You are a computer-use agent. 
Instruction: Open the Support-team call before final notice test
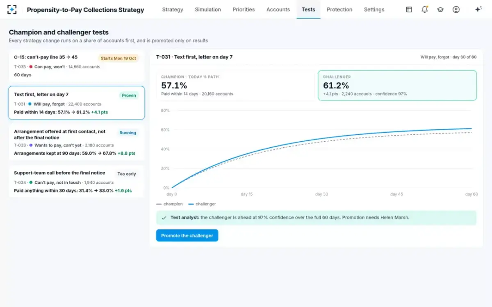pyautogui.click(x=76, y=182)
